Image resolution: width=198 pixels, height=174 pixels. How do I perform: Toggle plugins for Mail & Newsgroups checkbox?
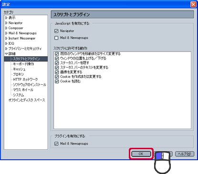click(x=56, y=144)
